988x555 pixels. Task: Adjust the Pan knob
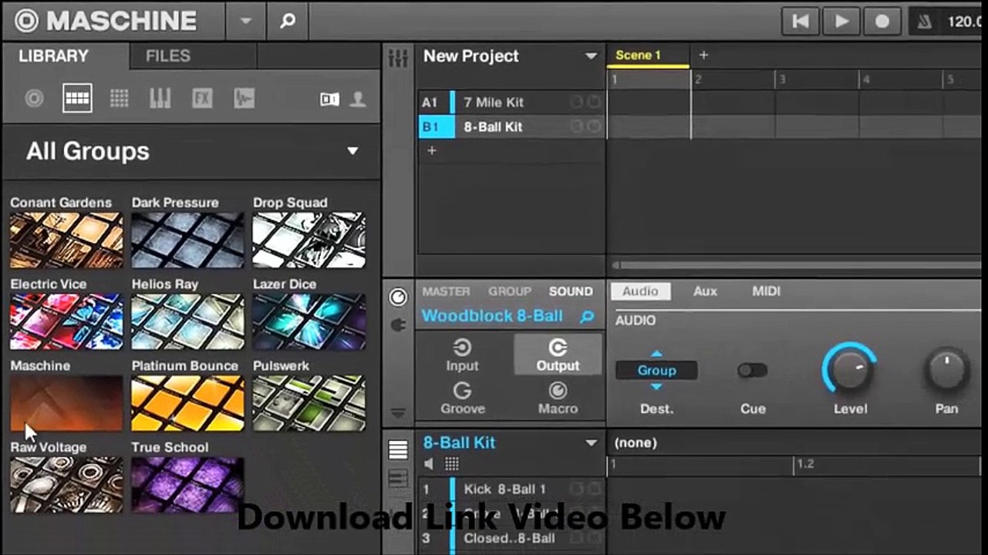tap(946, 370)
